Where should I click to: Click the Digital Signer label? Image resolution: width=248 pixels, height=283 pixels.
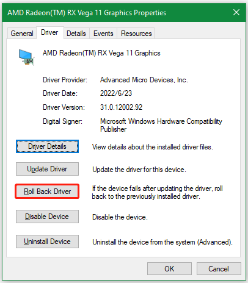click(62, 121)
